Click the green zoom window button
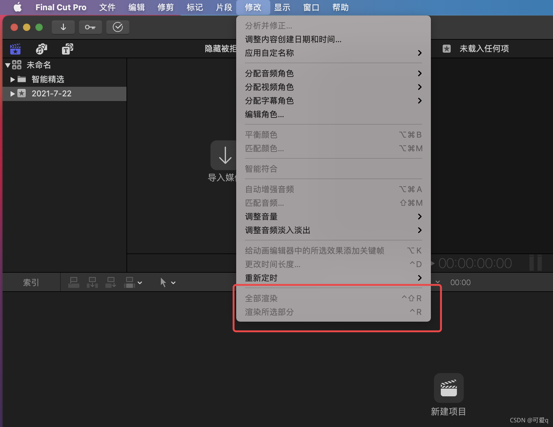 [x=39, y=27]
